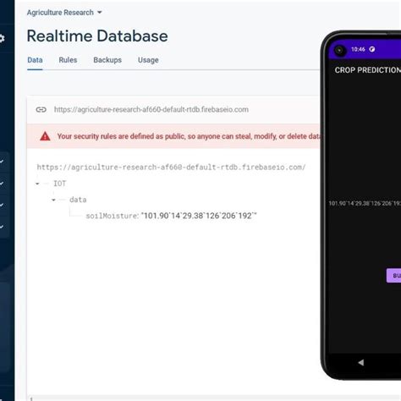The image size is (401, 401).
Task: Select the database URL beside link icon
Action: coord(151,109)
